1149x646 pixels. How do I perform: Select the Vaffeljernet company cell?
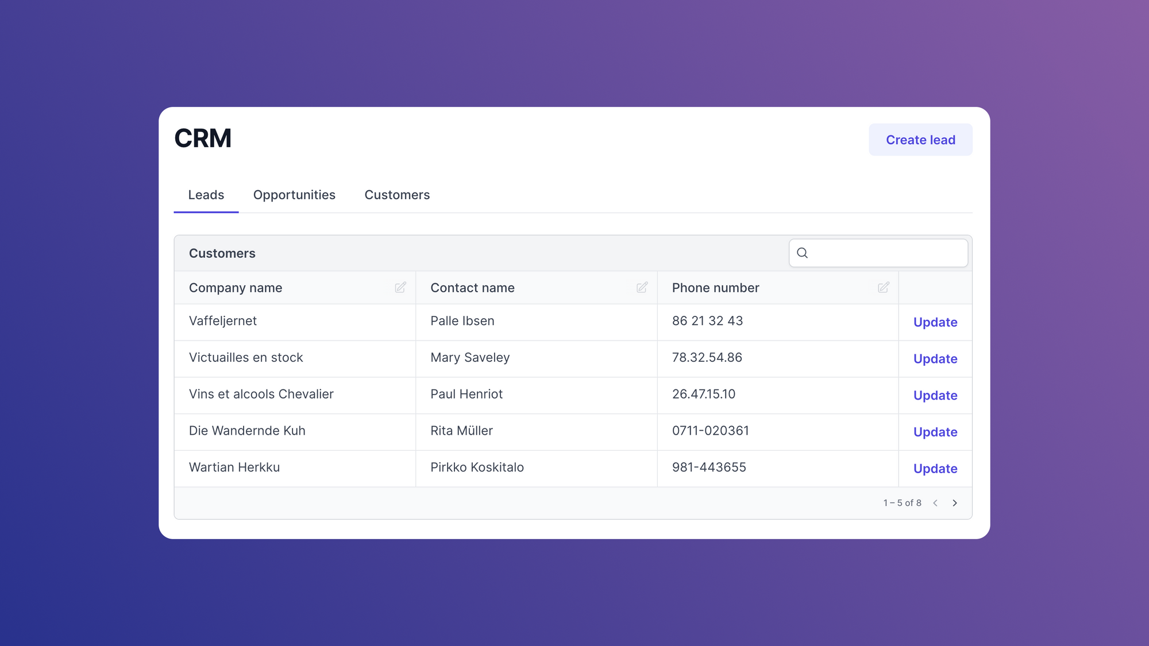(295, 322)
